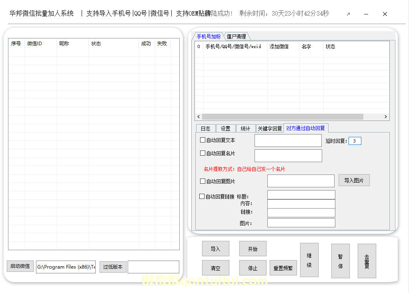Screen dimensions: 409x293
Task: Click the right list 状态 column header
Action: point(356,47)
